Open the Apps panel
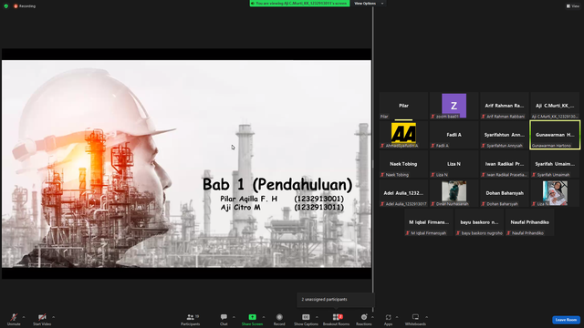 point(388,319)
